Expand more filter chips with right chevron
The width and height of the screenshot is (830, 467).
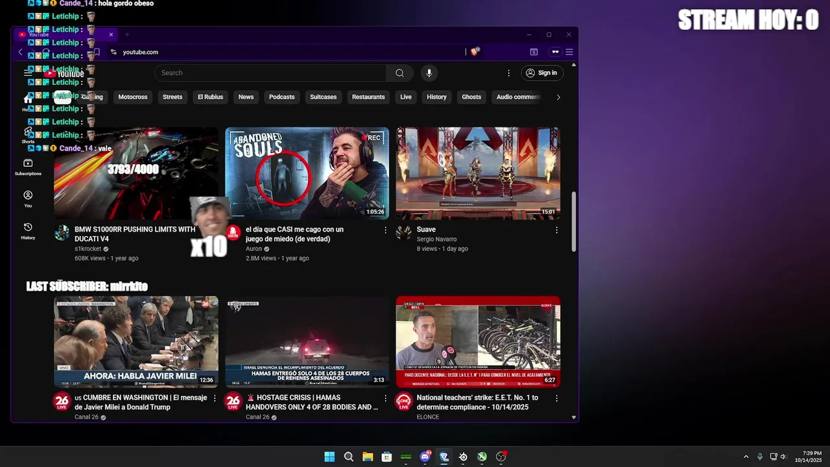coord(558,97)
